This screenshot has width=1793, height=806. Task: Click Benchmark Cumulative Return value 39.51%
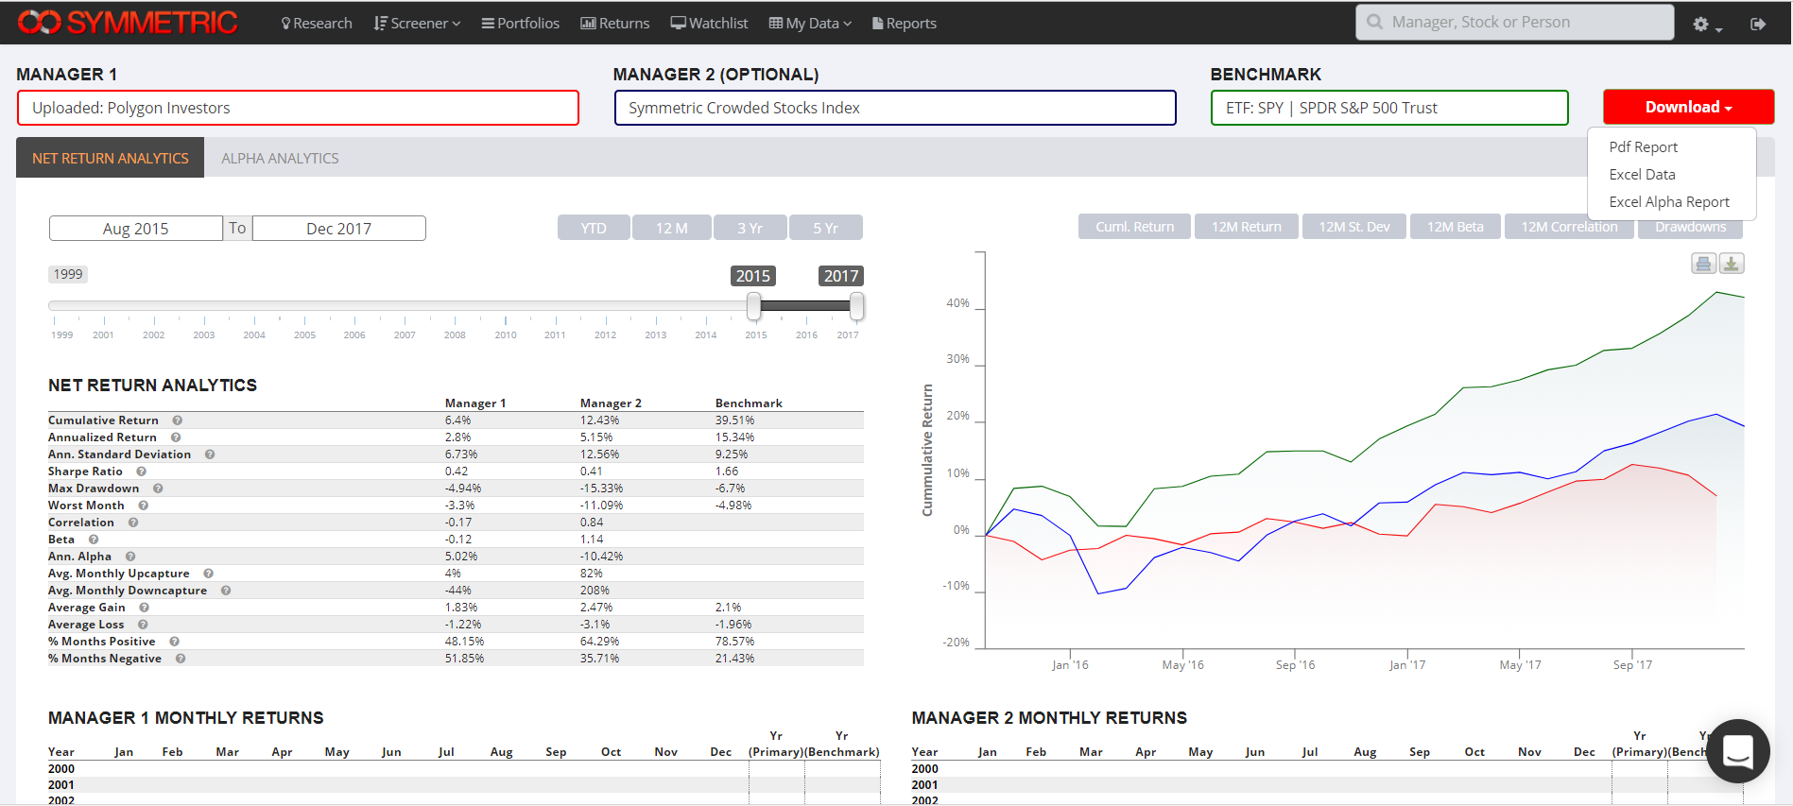coord(734,420)
